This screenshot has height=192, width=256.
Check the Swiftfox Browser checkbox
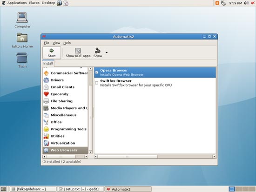[97, 83]
